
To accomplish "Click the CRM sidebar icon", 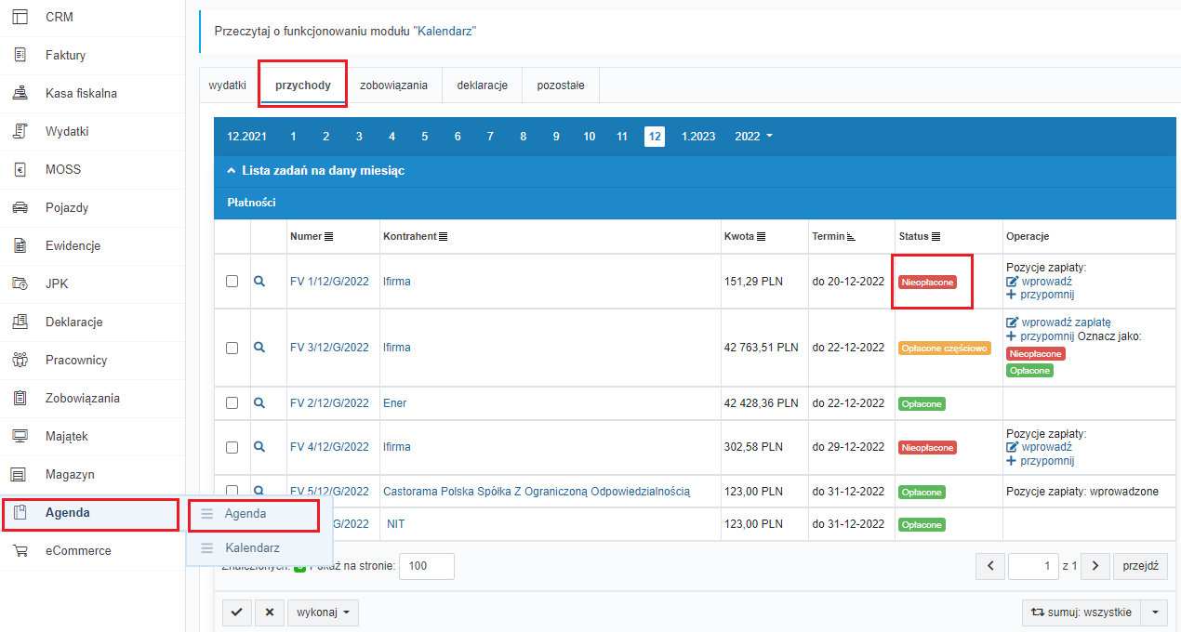I will pos(20,17).
